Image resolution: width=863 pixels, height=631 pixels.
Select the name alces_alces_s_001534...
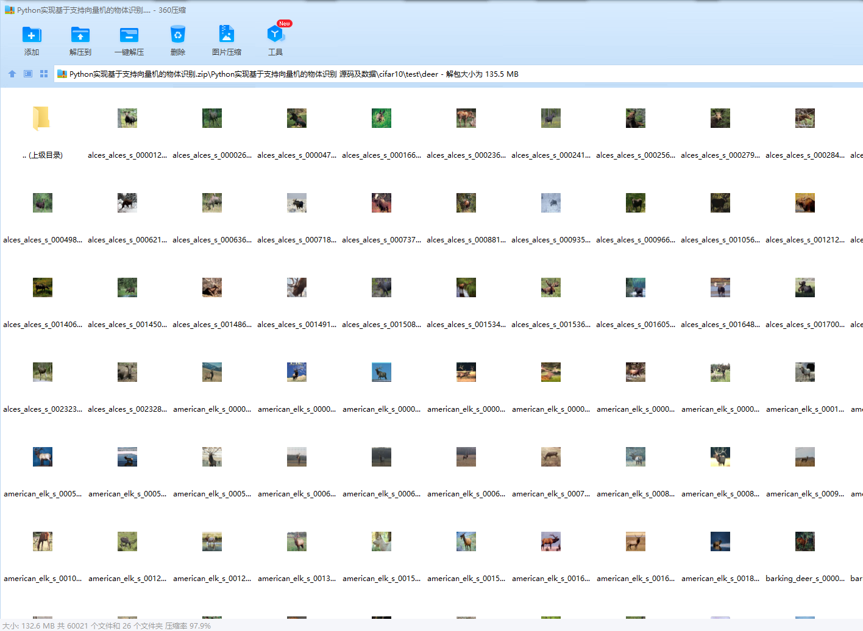pyautogui.click(x=466, y=325)
